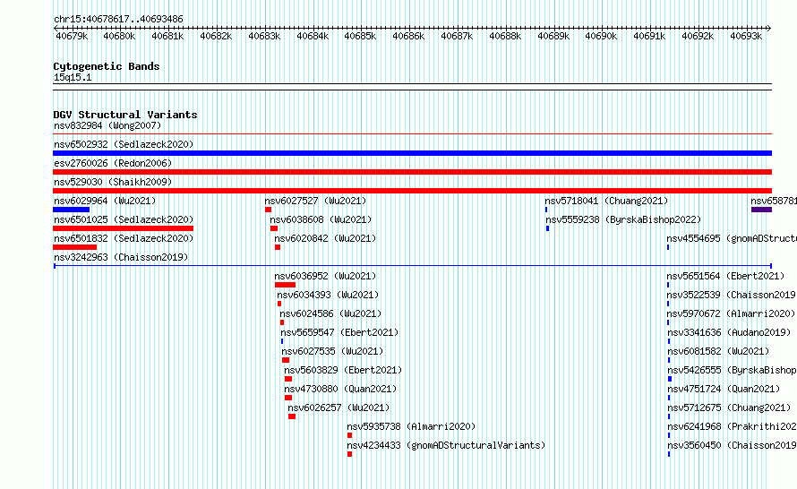Click the 40687k ruler position
The width and height of the screenshot is (797, 489).
coord(457,36)
